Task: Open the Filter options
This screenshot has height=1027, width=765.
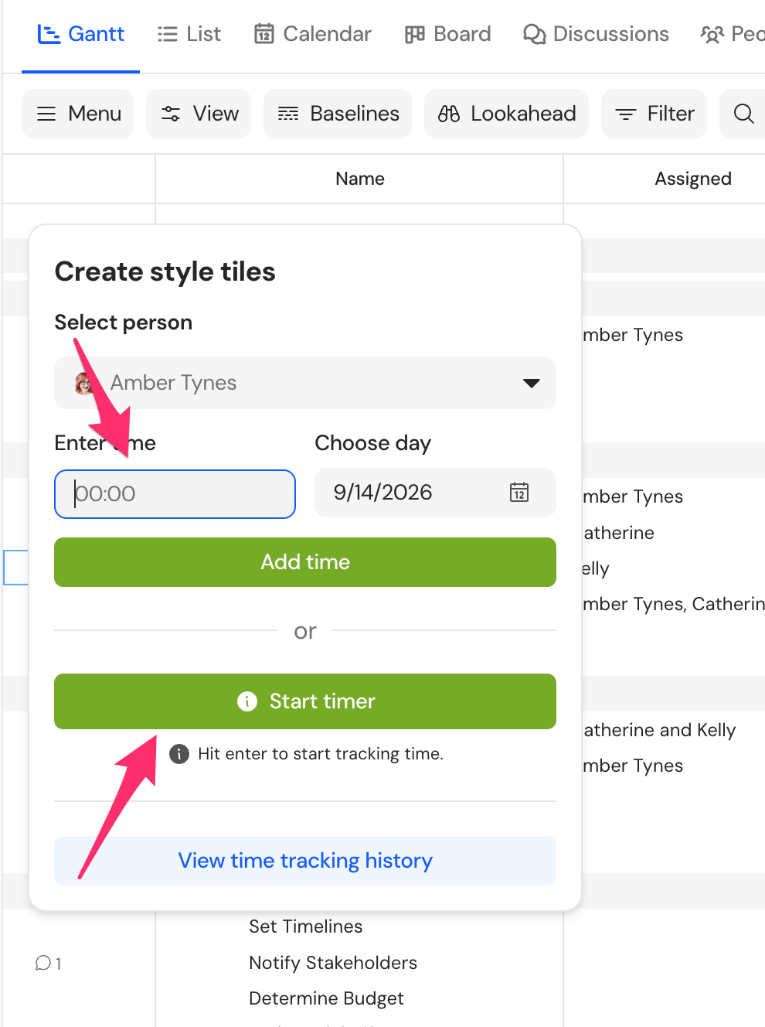Action: pyautogui.click(x=654, y=114)
